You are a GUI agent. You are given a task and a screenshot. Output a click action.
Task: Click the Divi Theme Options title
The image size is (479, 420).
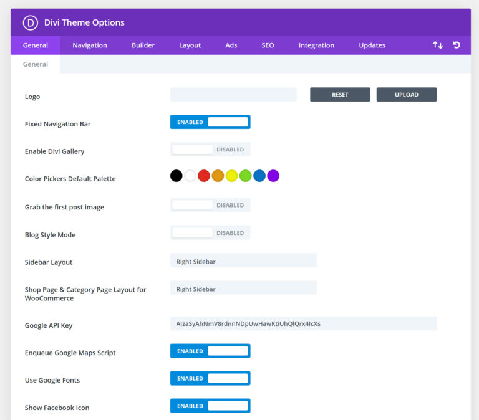tap(84, 22)
